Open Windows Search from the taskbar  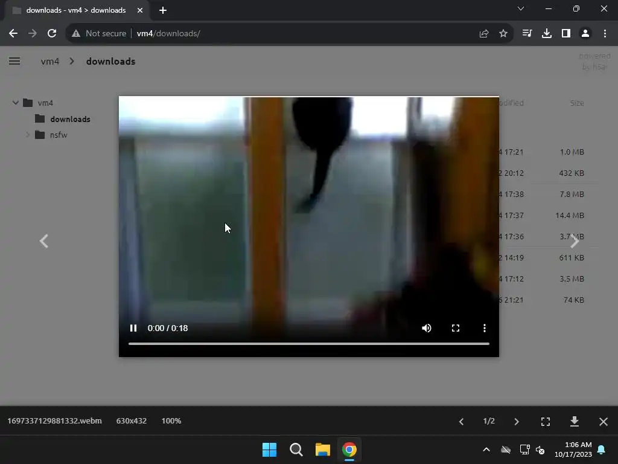(x=296, y=449)
